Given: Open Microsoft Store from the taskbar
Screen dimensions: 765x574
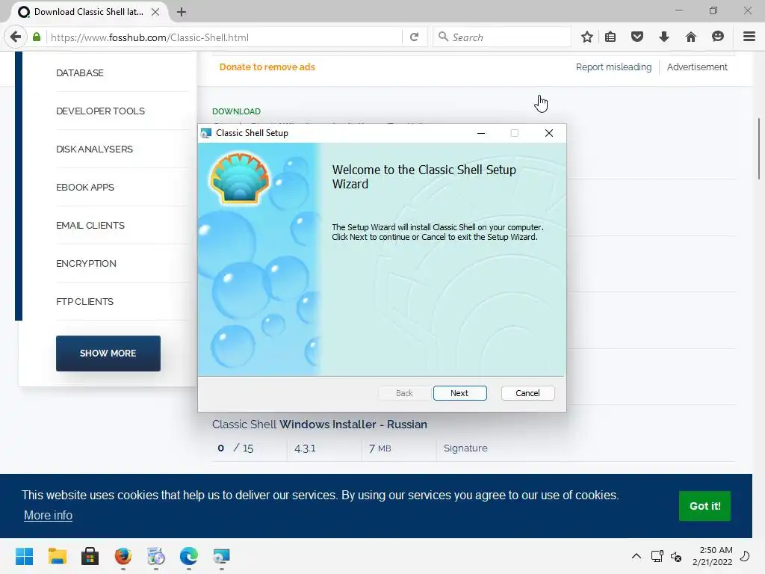Looking at the screenshot, I should 90,556.
